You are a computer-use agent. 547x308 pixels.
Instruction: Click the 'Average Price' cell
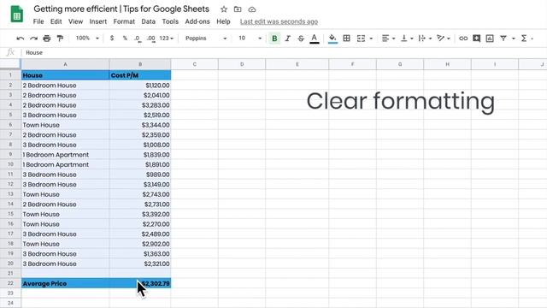point(65,283)
